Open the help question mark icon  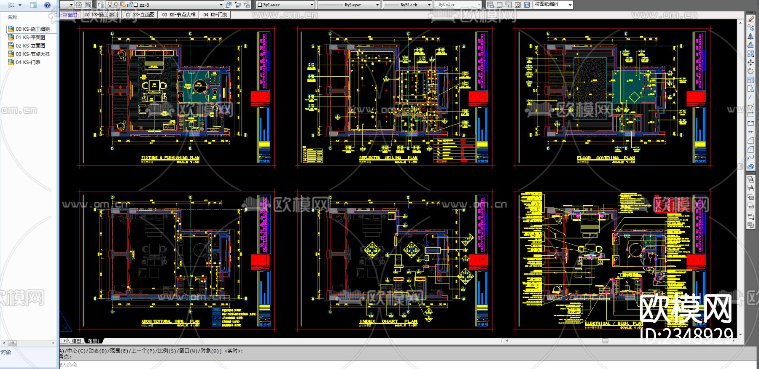coord(47,5)
